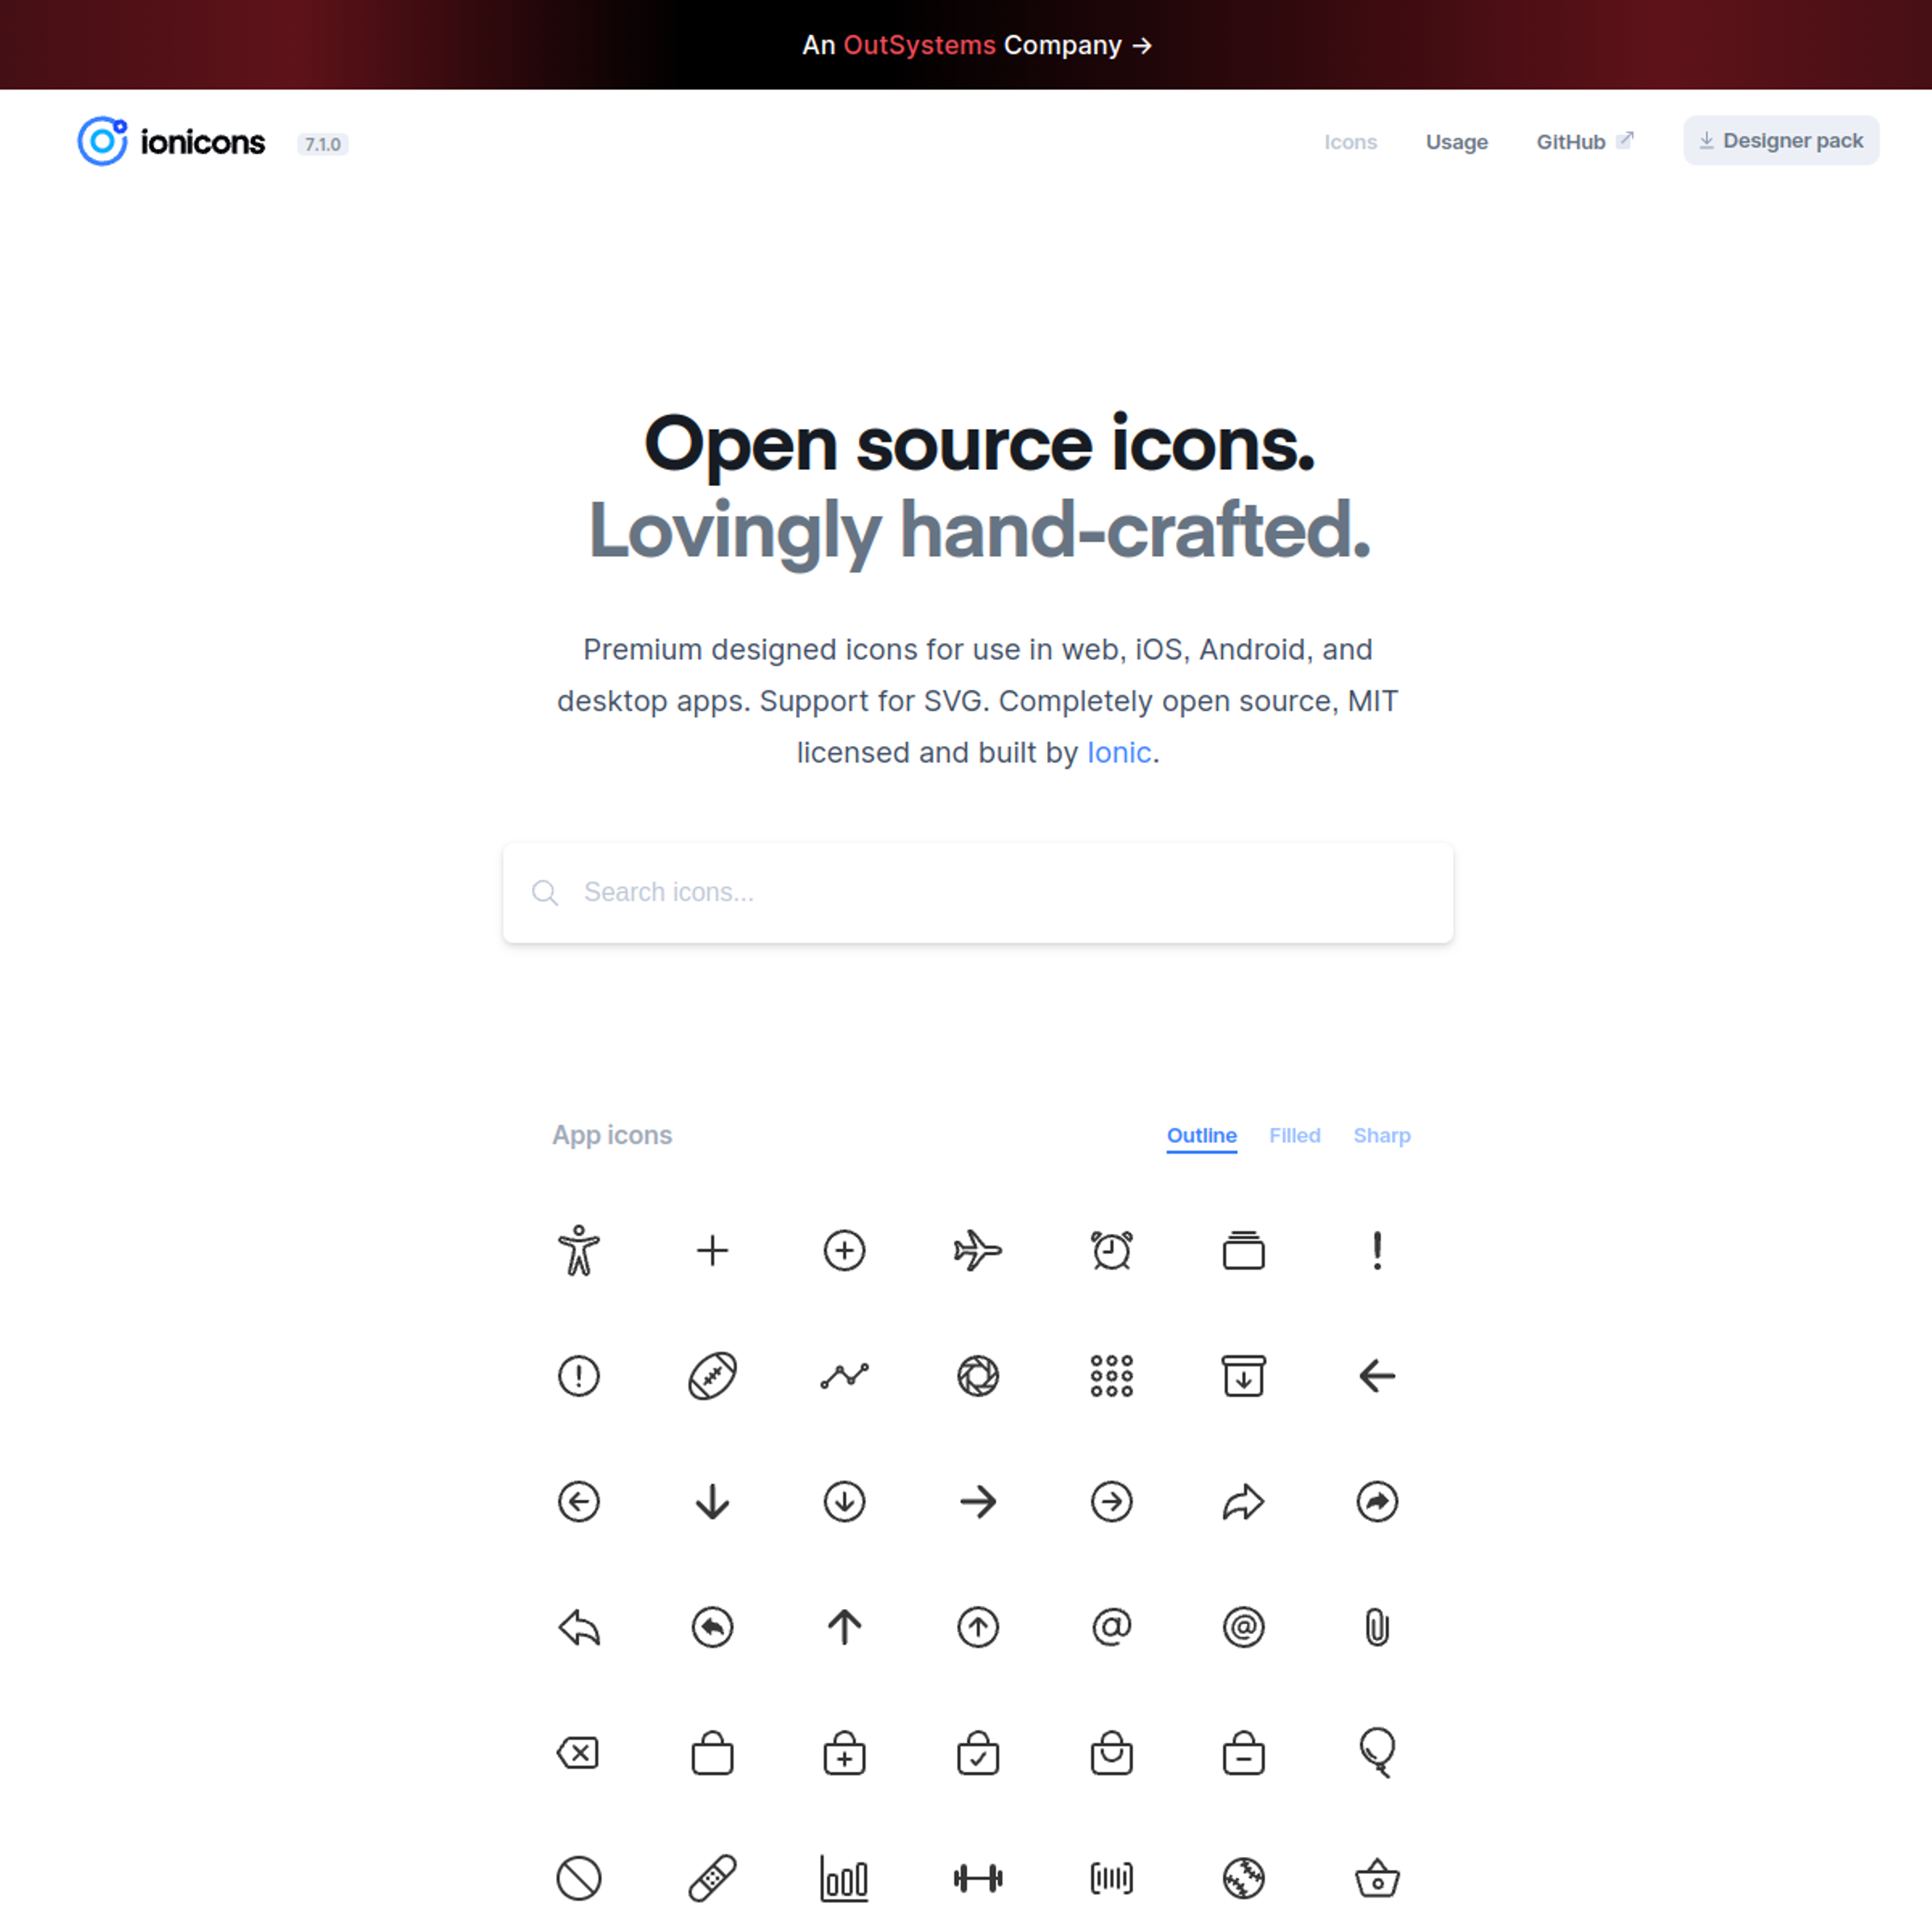The image size is (1932, 1932).
Task: Switch to the Filled icon style tab
Action: click(1295, 1136)
